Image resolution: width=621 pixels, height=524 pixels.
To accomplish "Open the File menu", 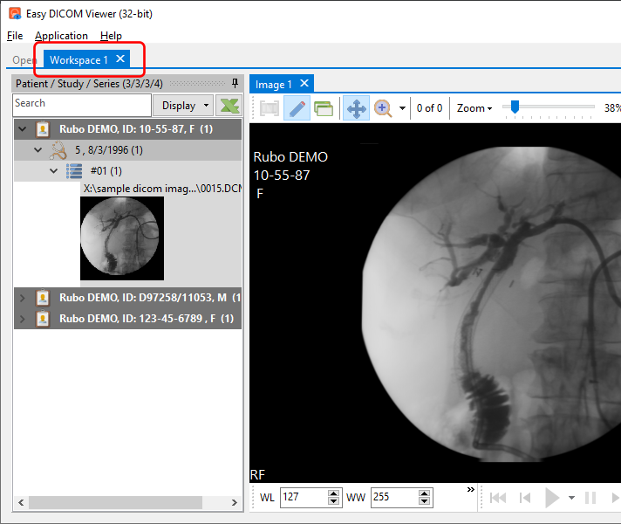I will pos(15,36).
